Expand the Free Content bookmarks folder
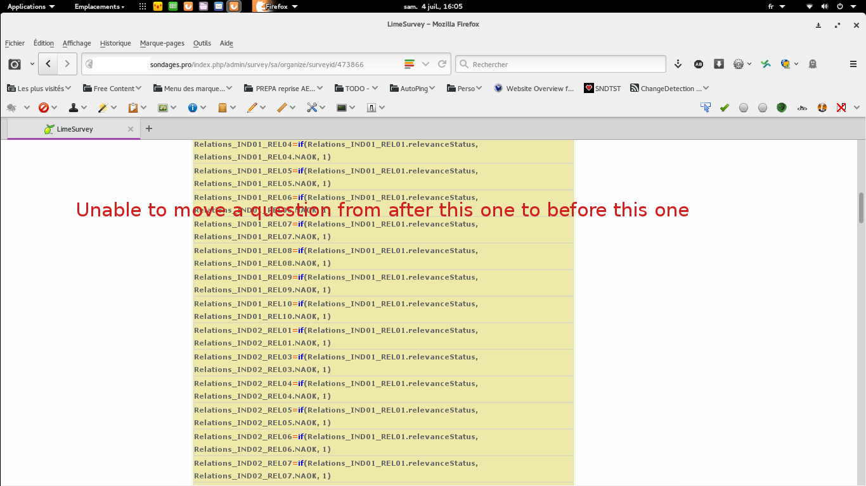The width and height of the screenshot is (866, 486). pyautogui.click(x=112, y=89)
